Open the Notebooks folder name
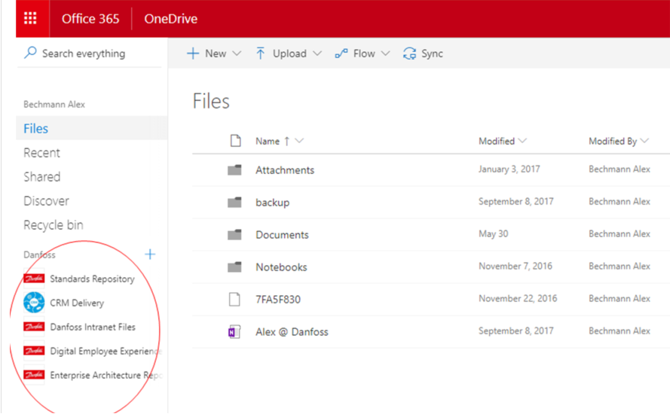The height and width of the screenshot is (417, 670). click(x=281, y=267)
